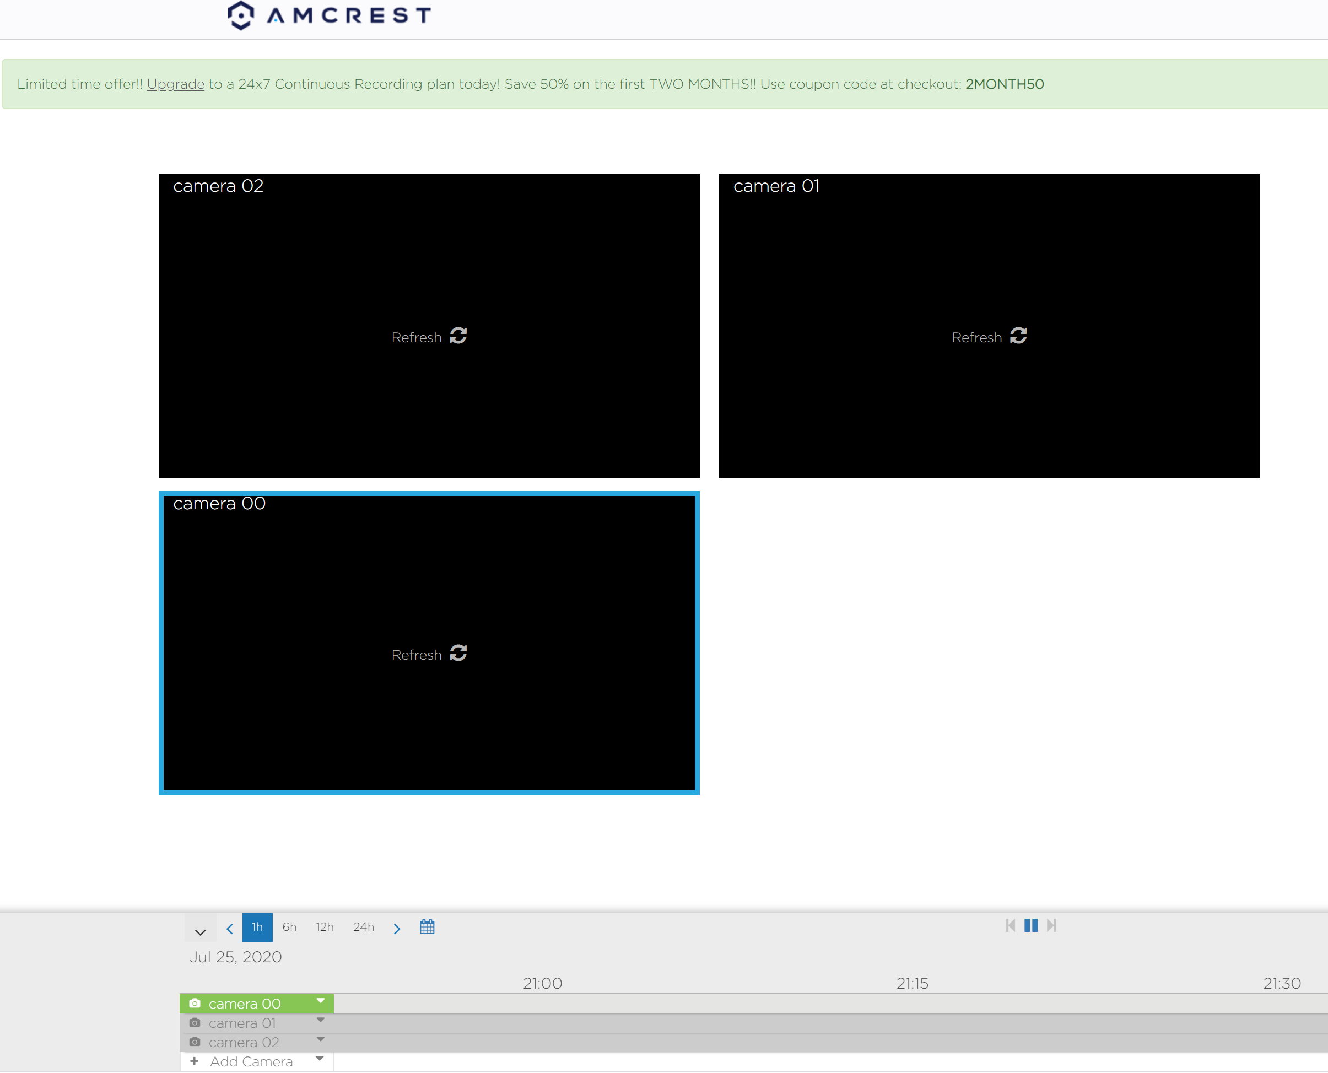Refresh the camera 00 feed
This screenshot has height=1073, width=1328.
click(429, 654)
